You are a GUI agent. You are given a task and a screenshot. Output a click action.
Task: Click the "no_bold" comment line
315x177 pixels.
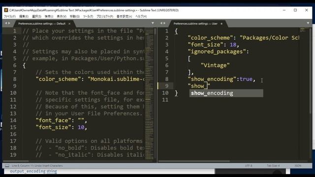pos(90,148)
